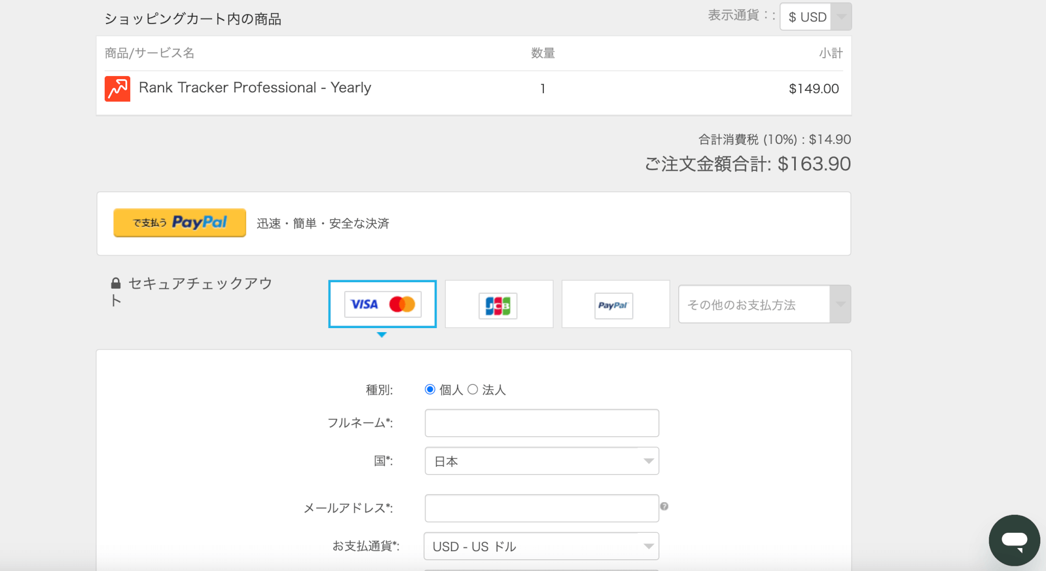
Task: Select JCB card payment method
Action: (499, 304)
